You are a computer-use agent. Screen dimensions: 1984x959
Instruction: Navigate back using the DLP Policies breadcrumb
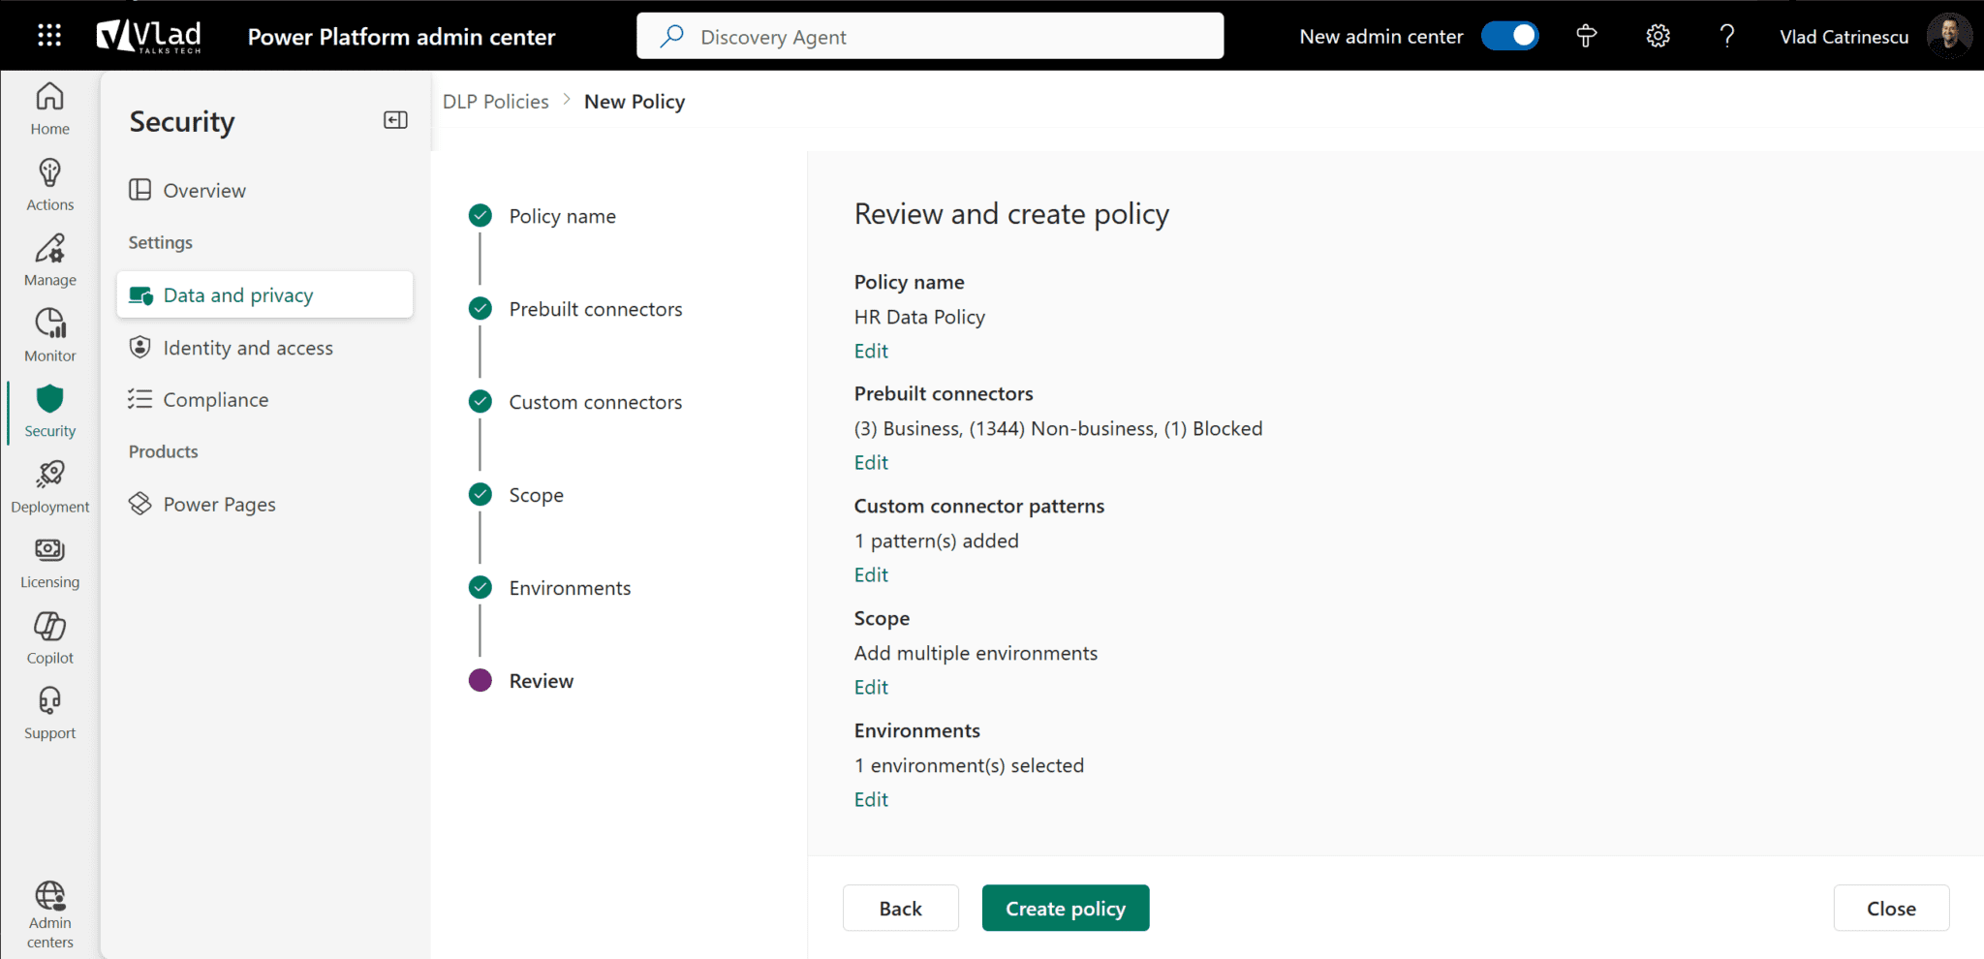(495, 101)
